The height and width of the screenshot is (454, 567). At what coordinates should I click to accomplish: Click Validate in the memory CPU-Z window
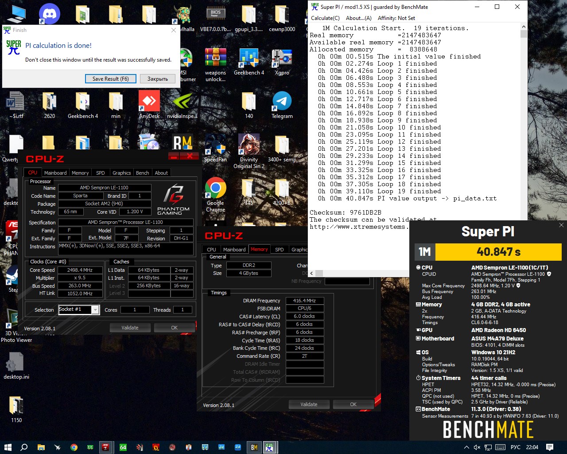click(309, 404)
